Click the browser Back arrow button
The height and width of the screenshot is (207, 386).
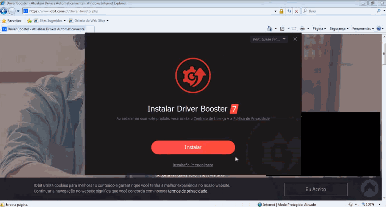4,11
